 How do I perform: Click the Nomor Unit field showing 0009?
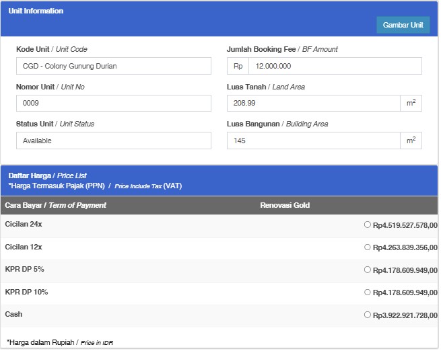tap(114, 103)
